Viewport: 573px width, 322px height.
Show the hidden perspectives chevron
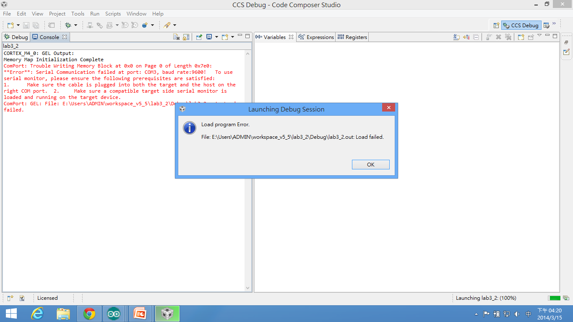coord(554,23)
